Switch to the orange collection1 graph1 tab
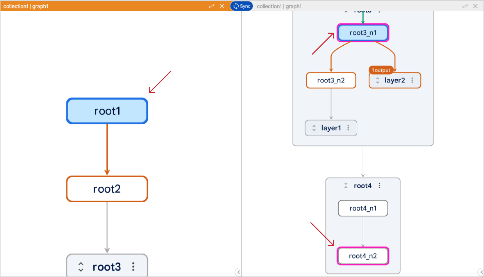This screenshot has height=277, width=484. tap(25, 6)
